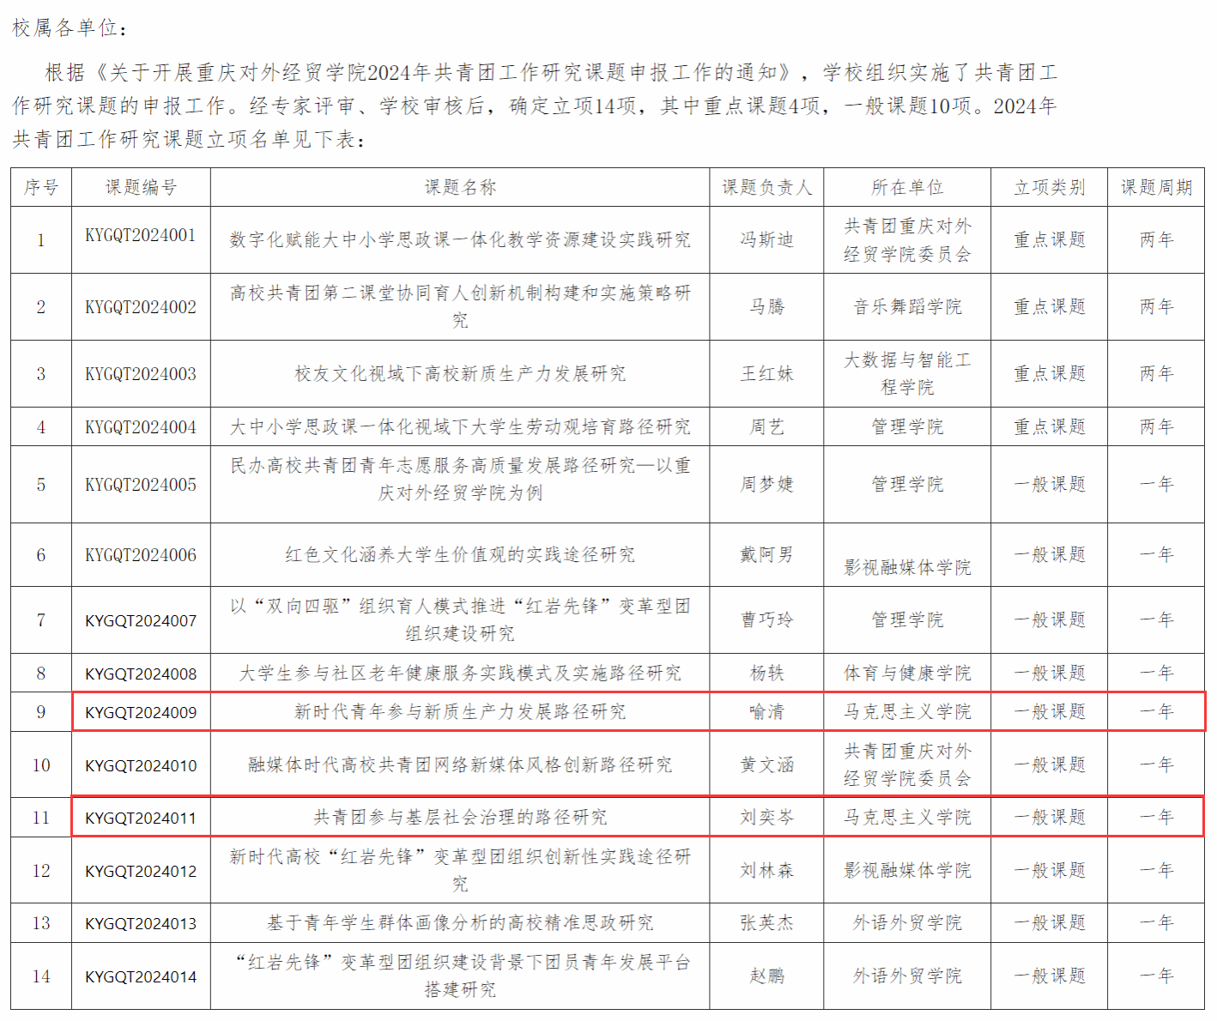Select the 课题名称 column header
This screenshot has height=1021, width=1217.
pyautogui.click(x=460, y=188)
